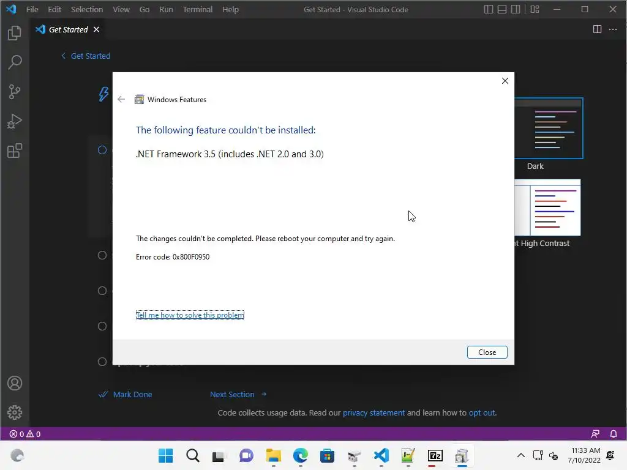627x470 pixels.
Task: Click Mark Done link
Action: pos(125,394)
